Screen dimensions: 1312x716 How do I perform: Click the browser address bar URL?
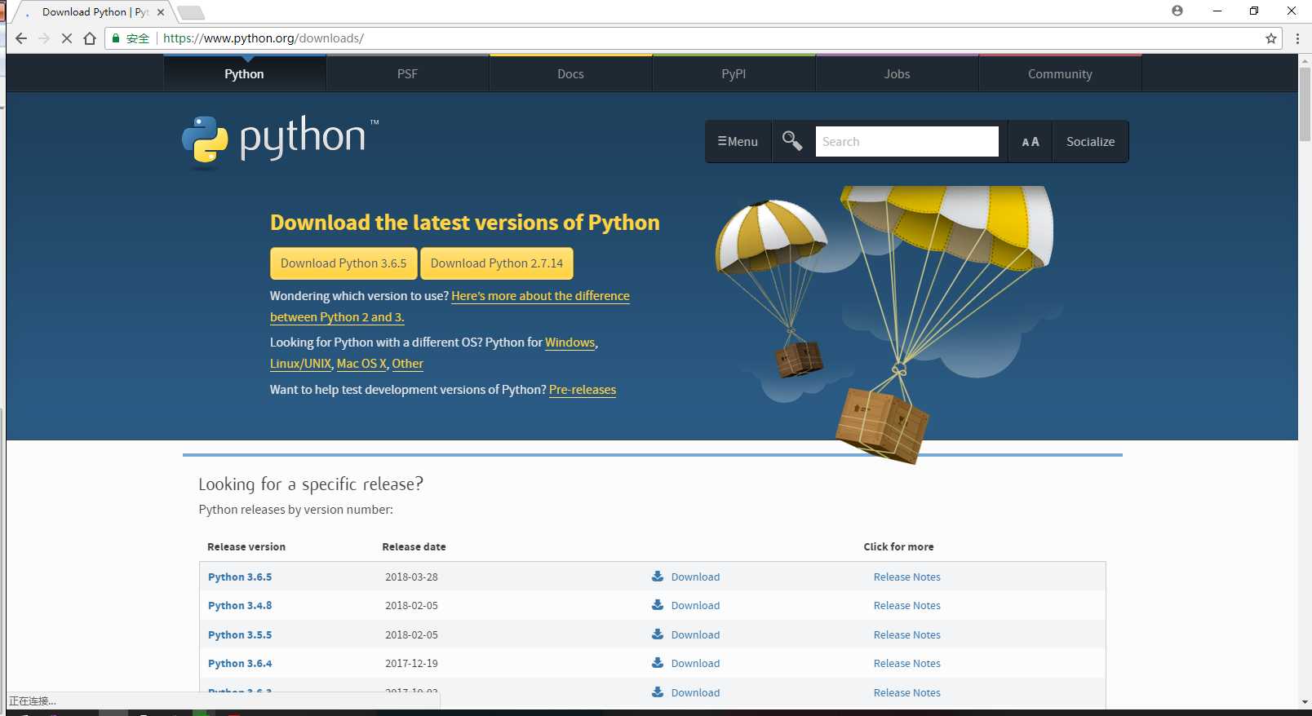[x=264, y=38]
